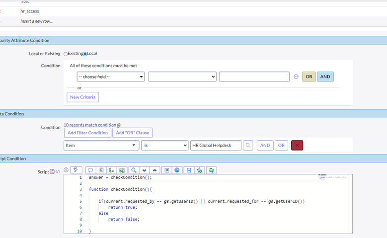
Task: Open the empty operator dropdown in security condition
Action: (182, 77)
